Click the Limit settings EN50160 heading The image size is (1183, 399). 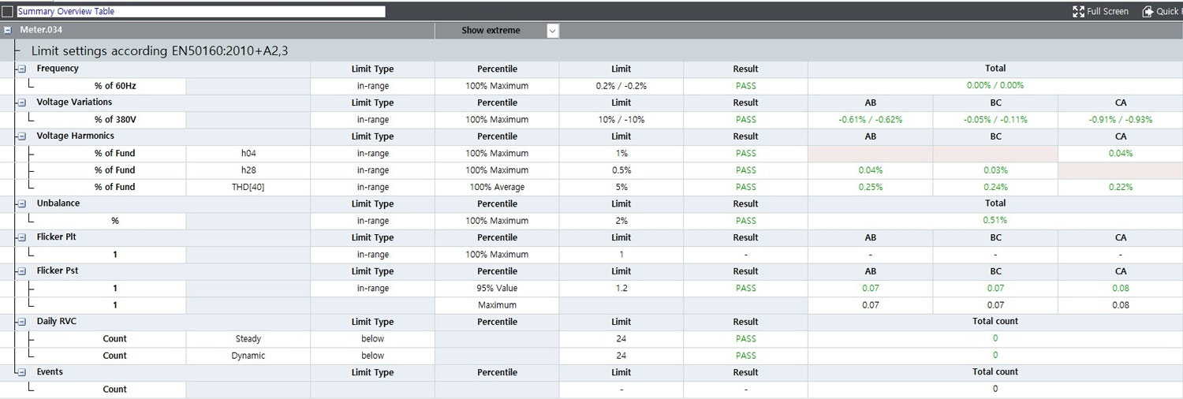pyautogui.click(x=159, y=51)
